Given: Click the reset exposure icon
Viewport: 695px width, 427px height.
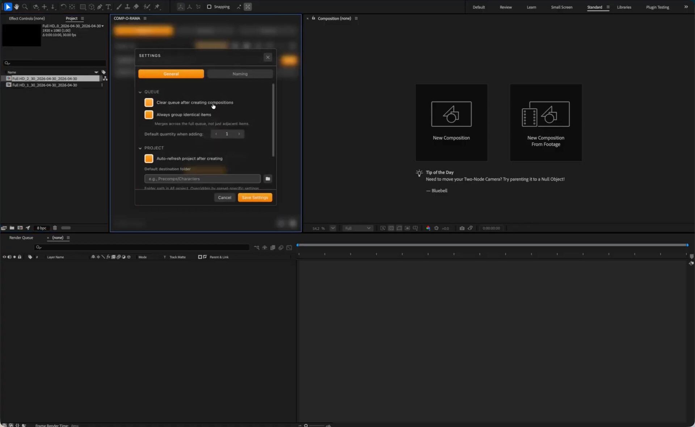Looking at the screenshot, I should coord(436,228).
